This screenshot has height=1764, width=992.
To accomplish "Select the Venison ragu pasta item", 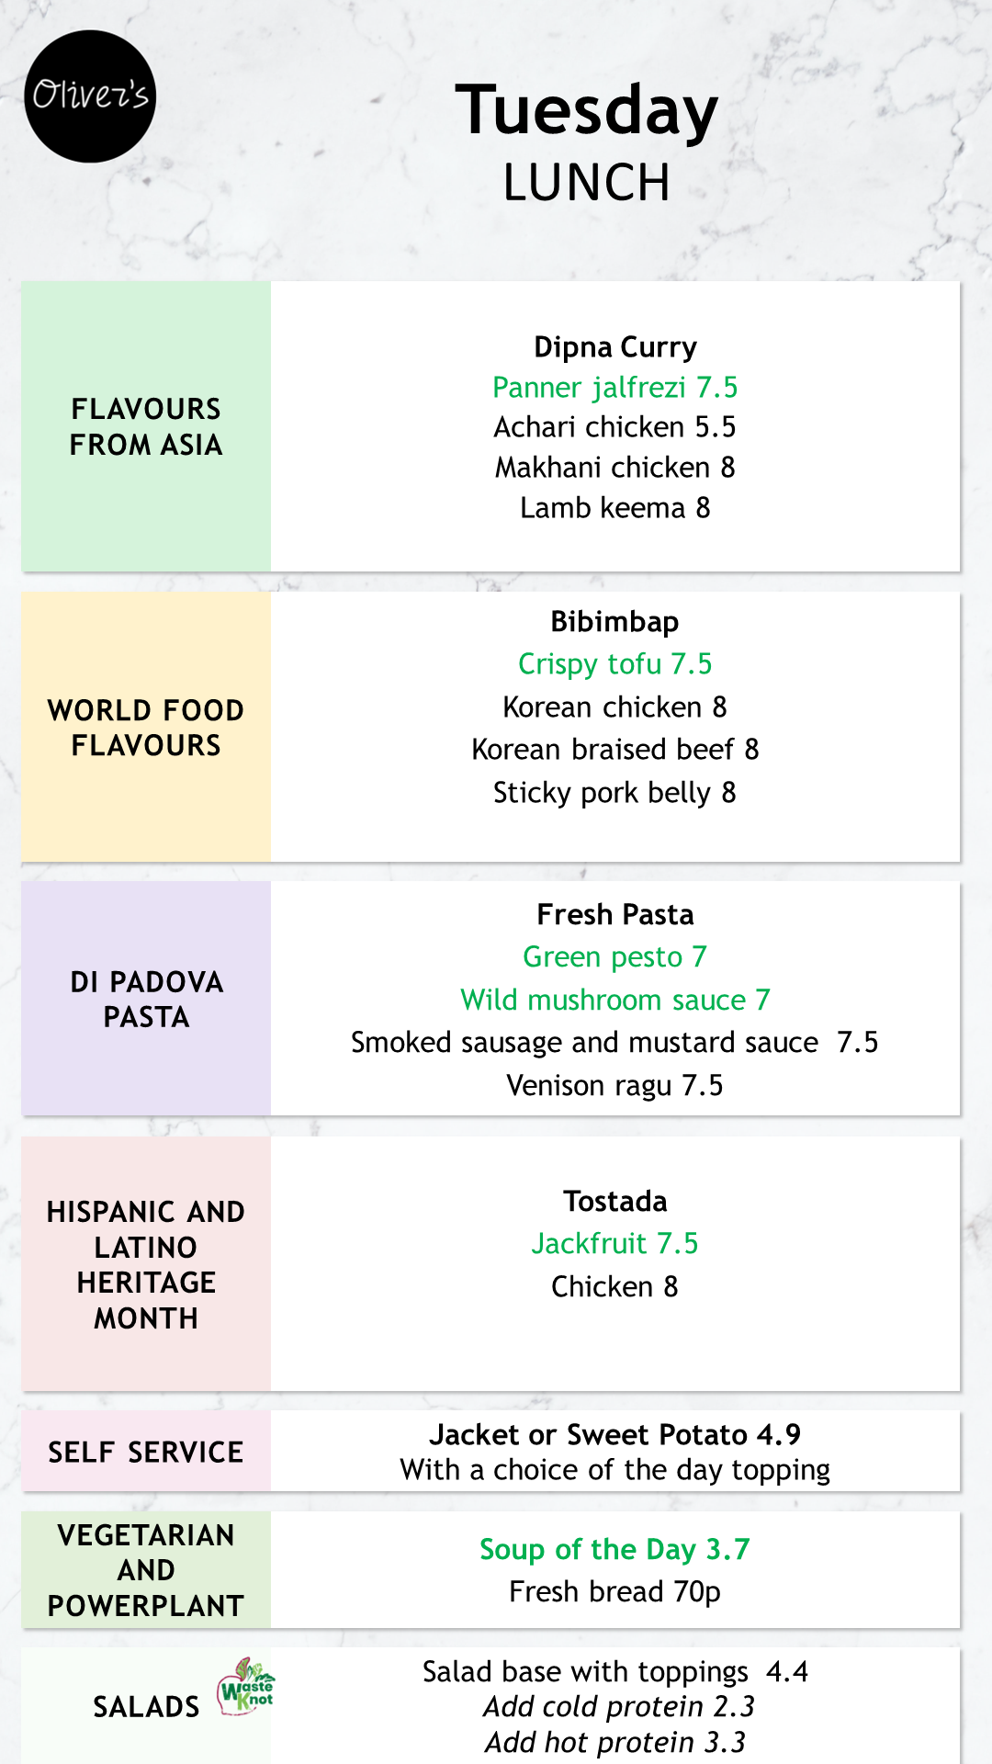I will pyautogui.click(x=614, y=1086).
